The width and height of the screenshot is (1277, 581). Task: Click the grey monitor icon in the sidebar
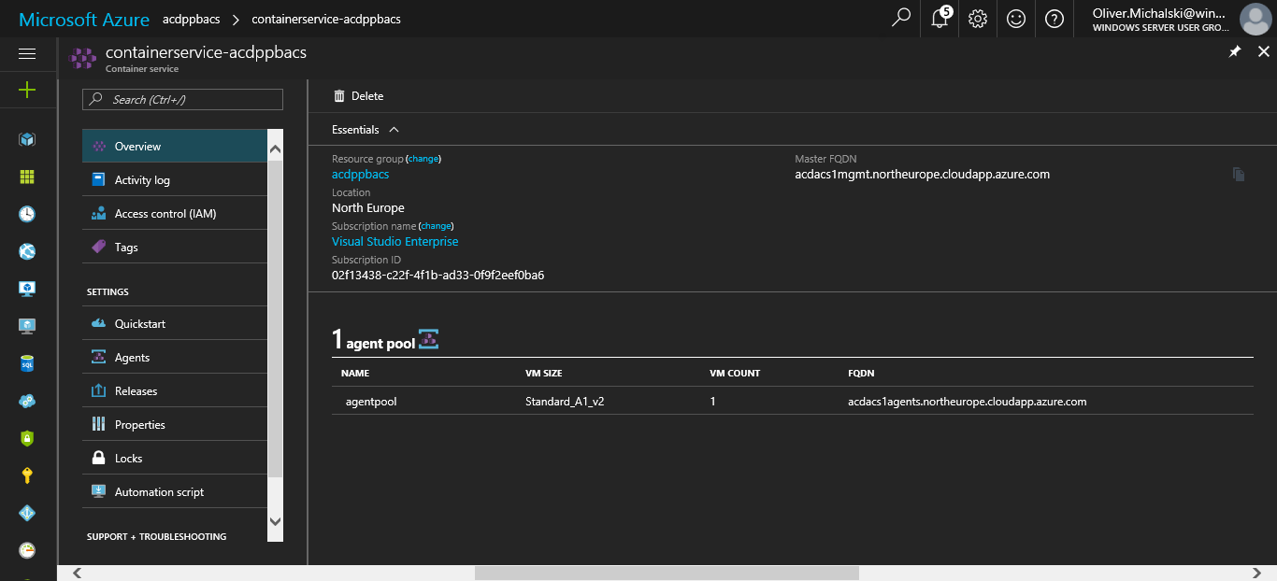tap(27, 326)
